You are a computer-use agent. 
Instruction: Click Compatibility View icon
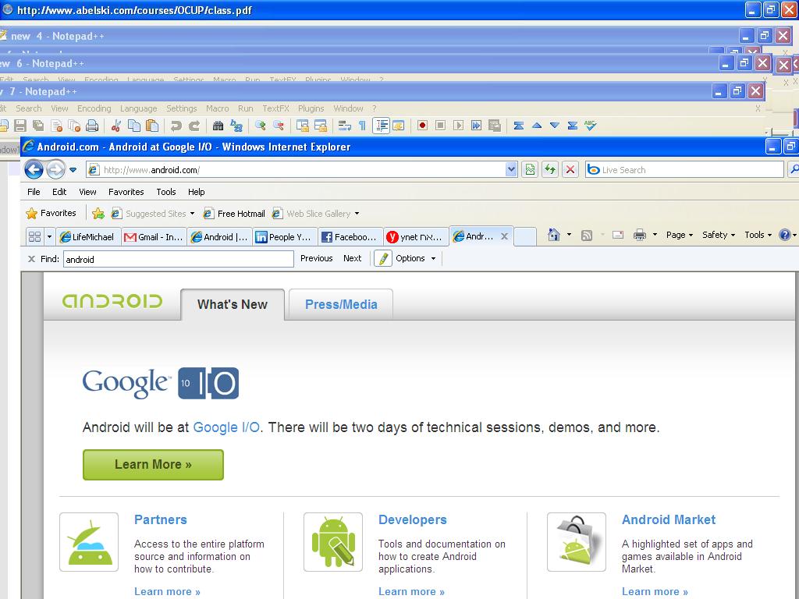(x=530, y=169)
